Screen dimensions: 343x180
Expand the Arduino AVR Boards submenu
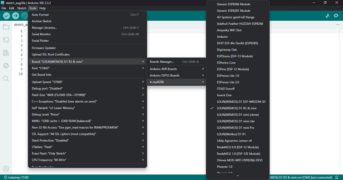coord(176,69)
